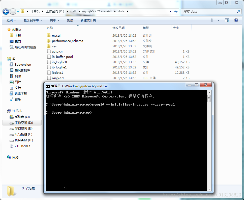
Task: Click the mysql folder modified date
Action: [124, 36]
